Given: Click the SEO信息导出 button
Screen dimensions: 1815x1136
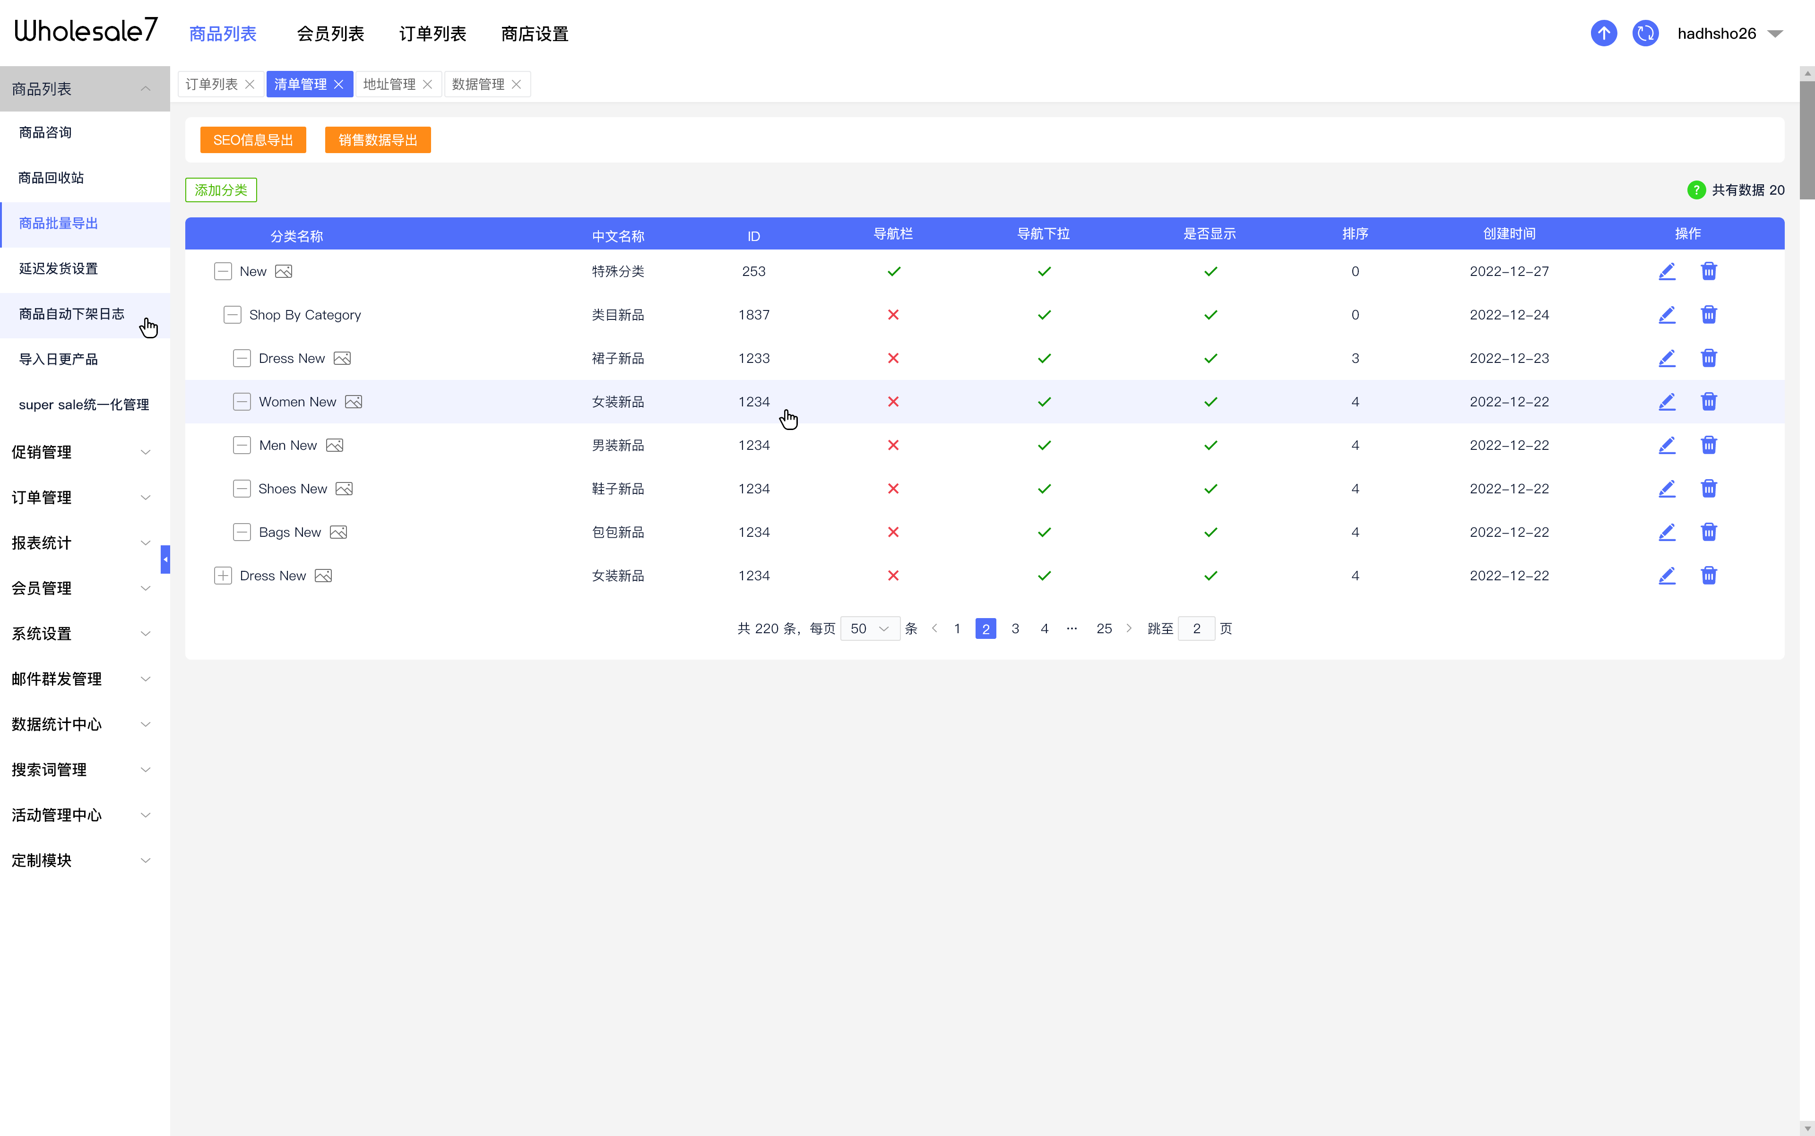Looking at the screenshot, I should click(252, 140).
